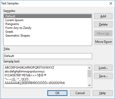The image size is (115, 99).
Task: Cancel the Text Samples dialog
Action: click(x=80, y=93)
